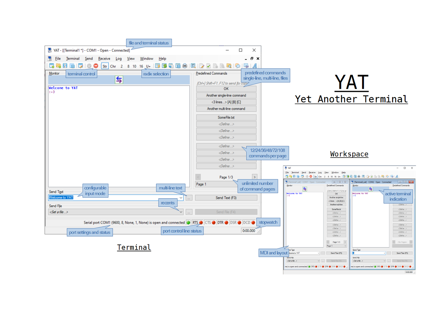Click the Copy monitor to clipboard icon
The width and height of the screenshot is (446, 316).
click(171, 66)
